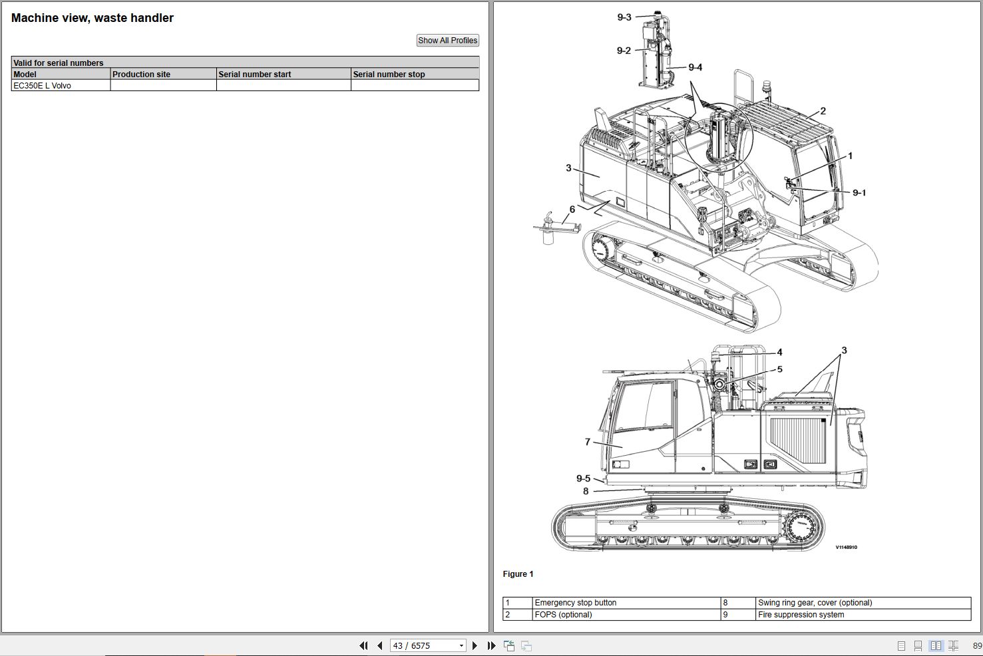Click callout label 9-5 in the side view
The height and width of the screenshot is (656, 983).
tap(583, 478)
